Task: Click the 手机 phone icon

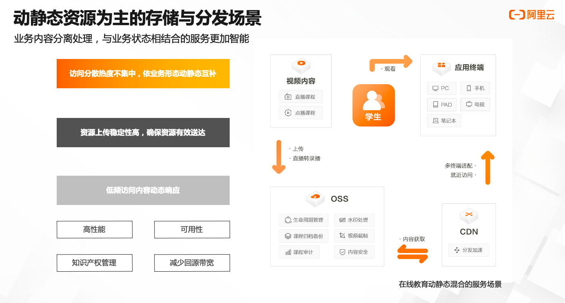Action: click(x=469, y=88)
